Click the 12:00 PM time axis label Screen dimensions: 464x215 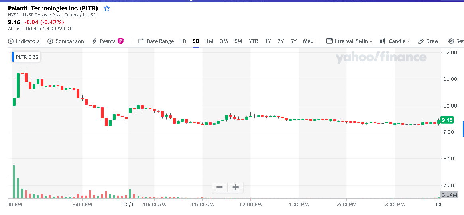point(250,204)
